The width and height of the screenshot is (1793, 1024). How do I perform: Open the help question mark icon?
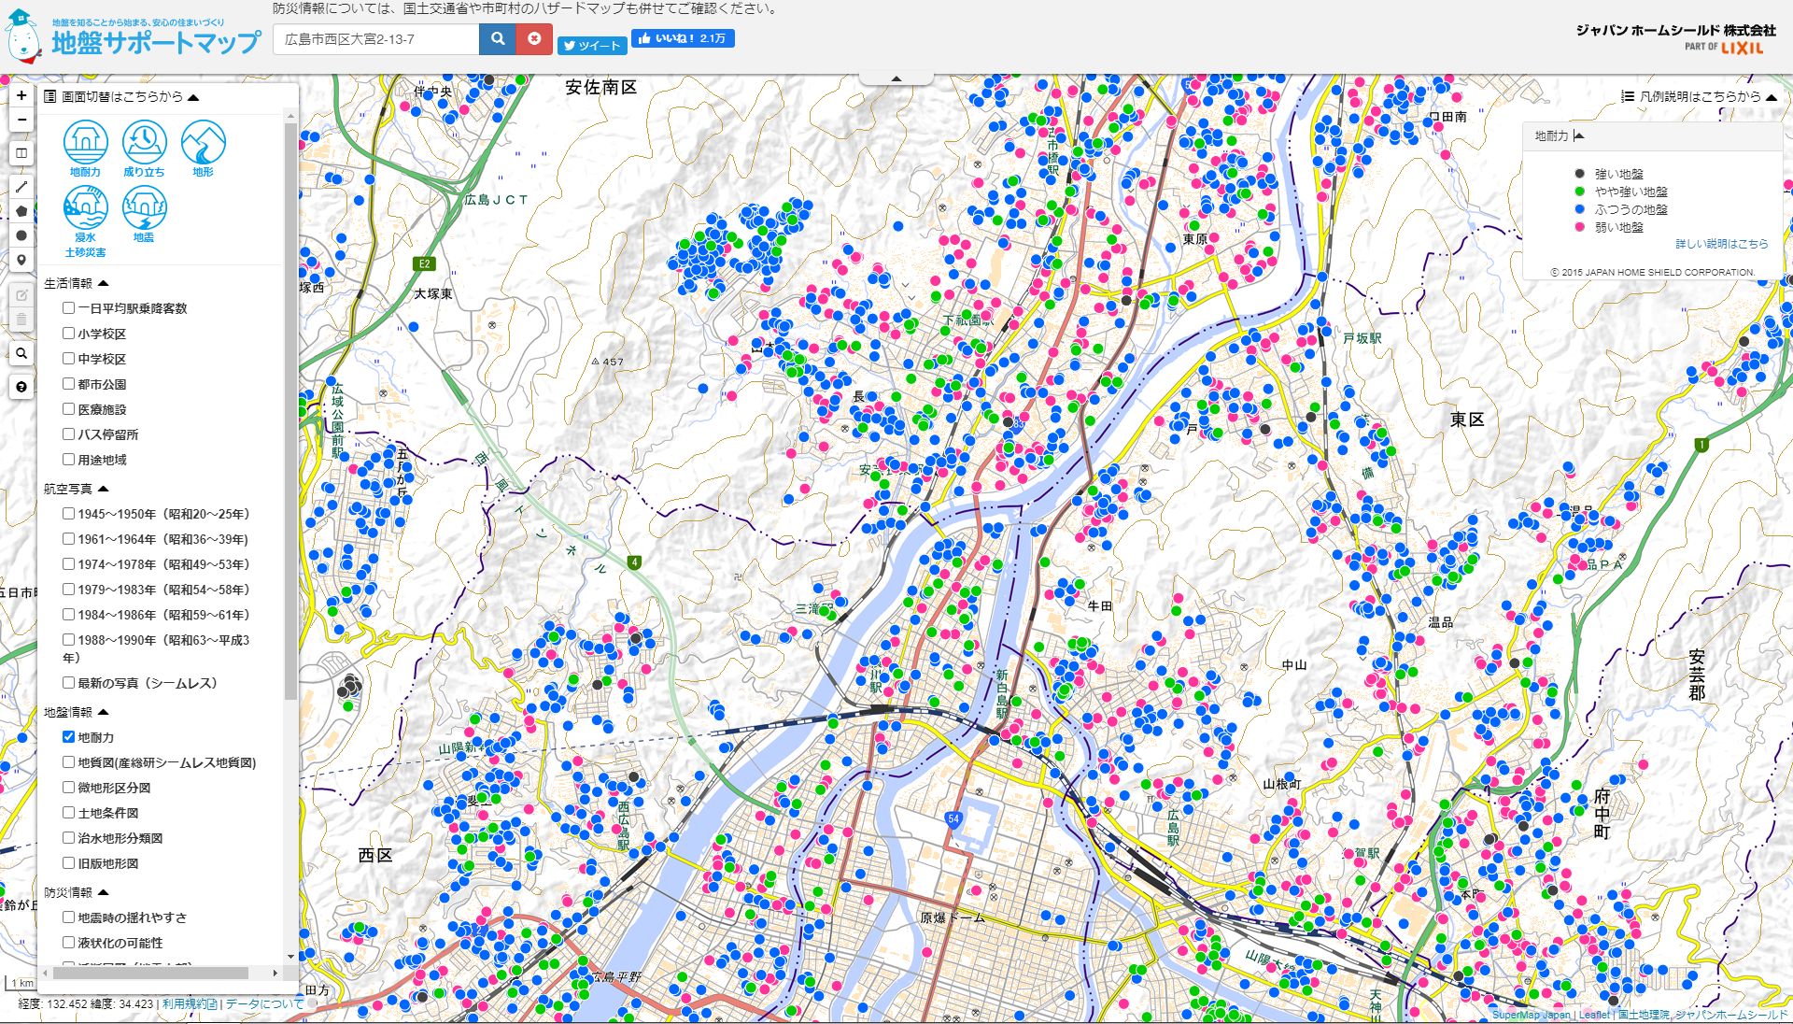click(21, 387)
